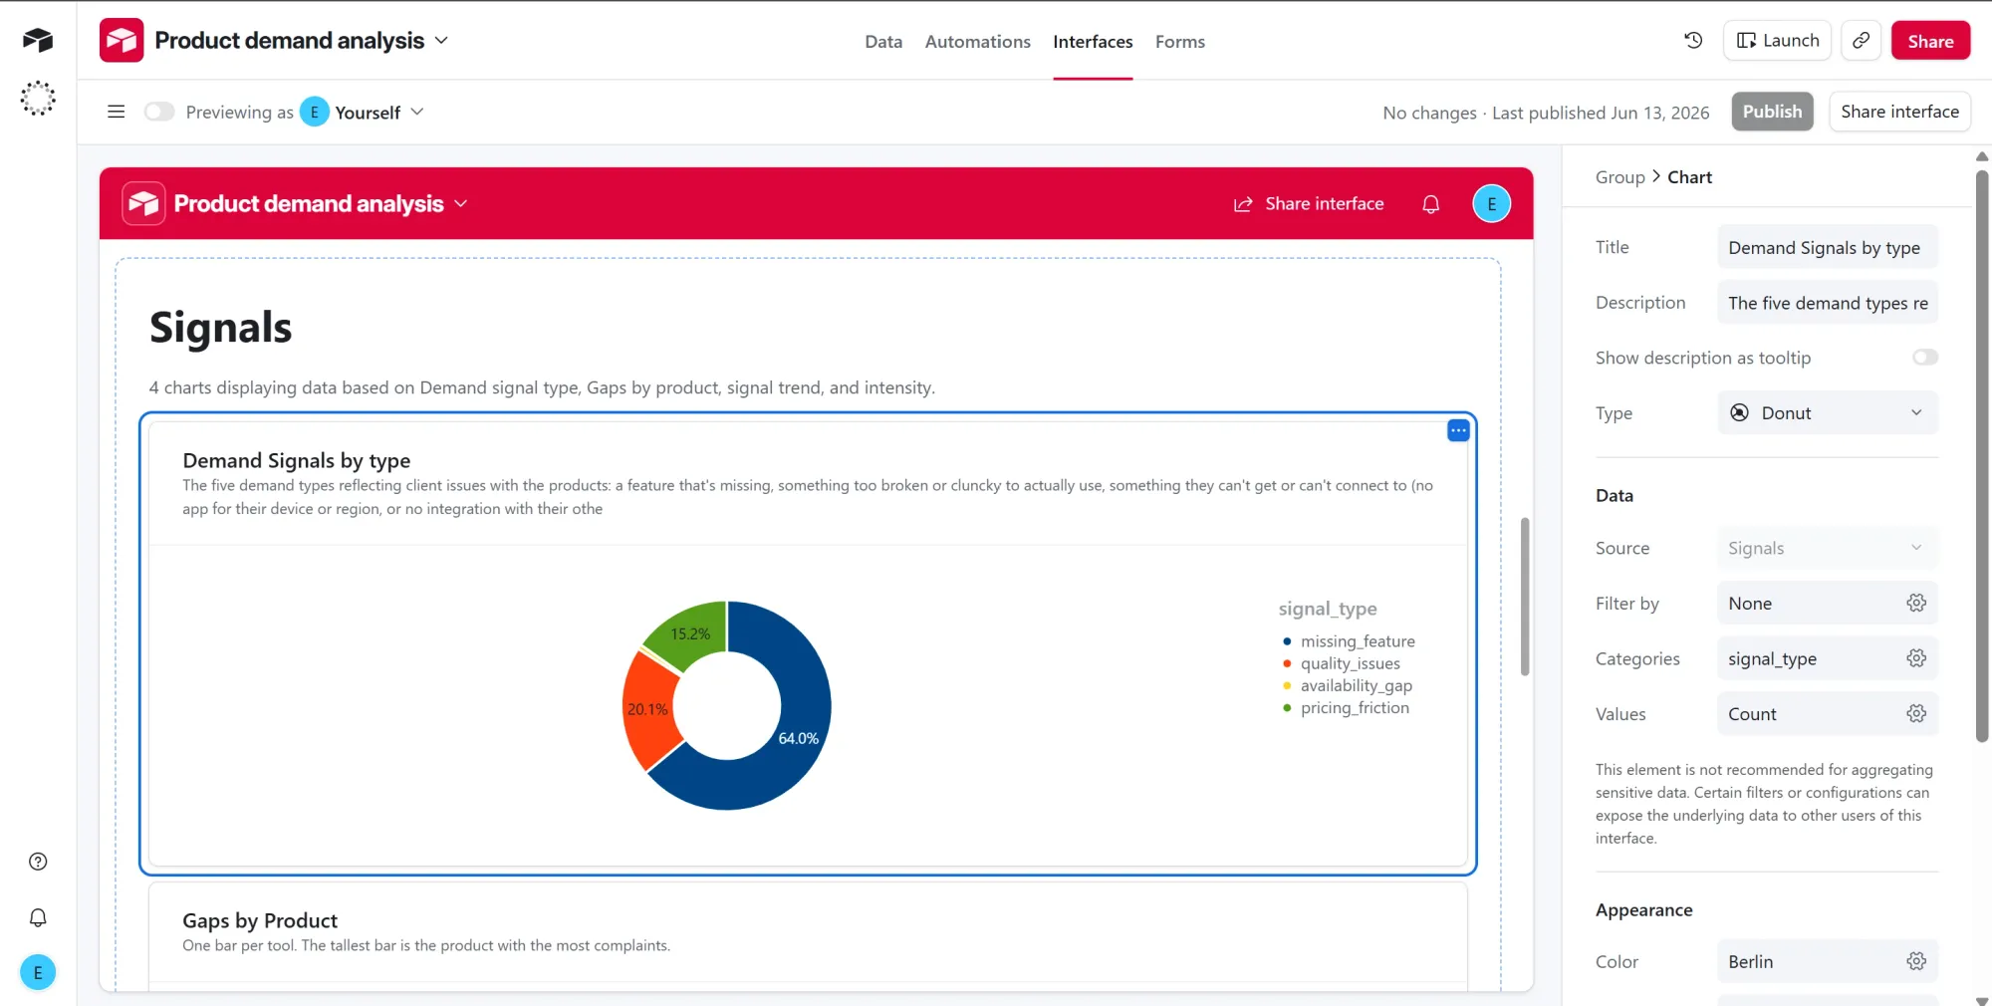The width and height of the screenshot is (1992, 1006).
Task: Toggle the Previewing as switch
Action: [159, 112]
